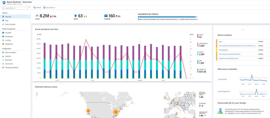Click the Workbooks icon
270x118 pixels.
[x=3, y=37]
